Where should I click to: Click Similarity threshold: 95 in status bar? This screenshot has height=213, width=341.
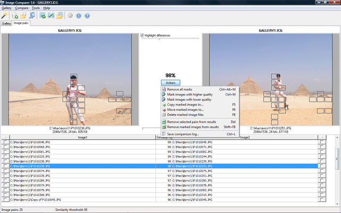(x=71, y=210)
